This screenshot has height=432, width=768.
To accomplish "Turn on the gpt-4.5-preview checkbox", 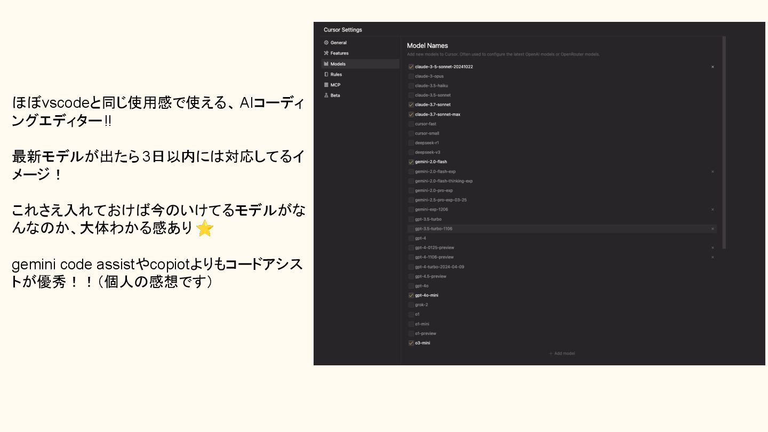I will pyautogui.click(x=411, y=276).
